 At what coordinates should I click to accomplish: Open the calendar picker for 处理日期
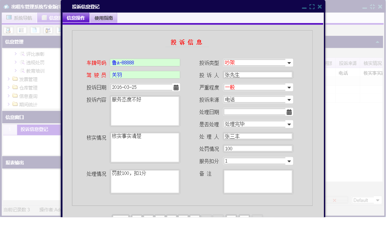click(x=288, y=112)
